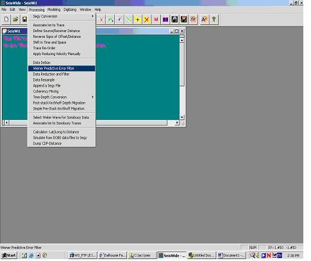Click the red N system tray icon
The width and height of the screenshot is (311, 261).
(x=269, y=255)
